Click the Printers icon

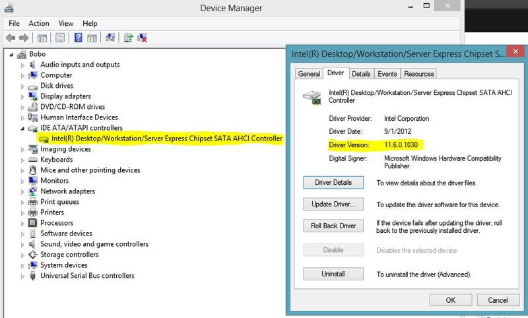point(32,212)
